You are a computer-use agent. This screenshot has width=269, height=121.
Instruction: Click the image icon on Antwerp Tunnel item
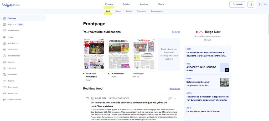[x=227, y=70]
